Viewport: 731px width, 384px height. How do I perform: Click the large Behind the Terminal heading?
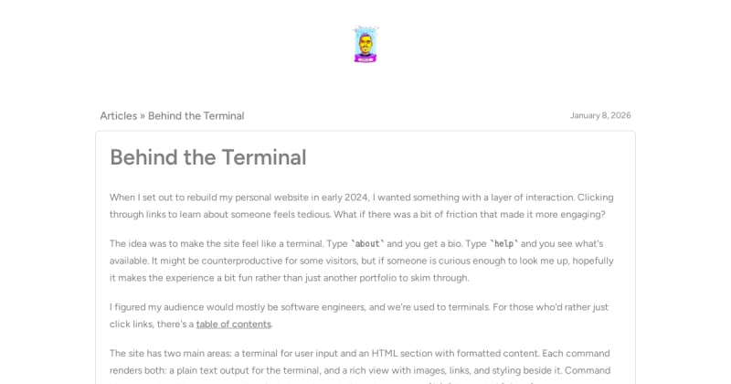click(x=207, y=157)
